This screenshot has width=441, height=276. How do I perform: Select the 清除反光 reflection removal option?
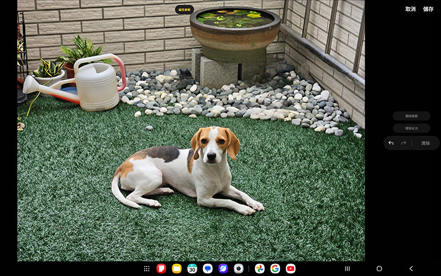pos(411,128)
